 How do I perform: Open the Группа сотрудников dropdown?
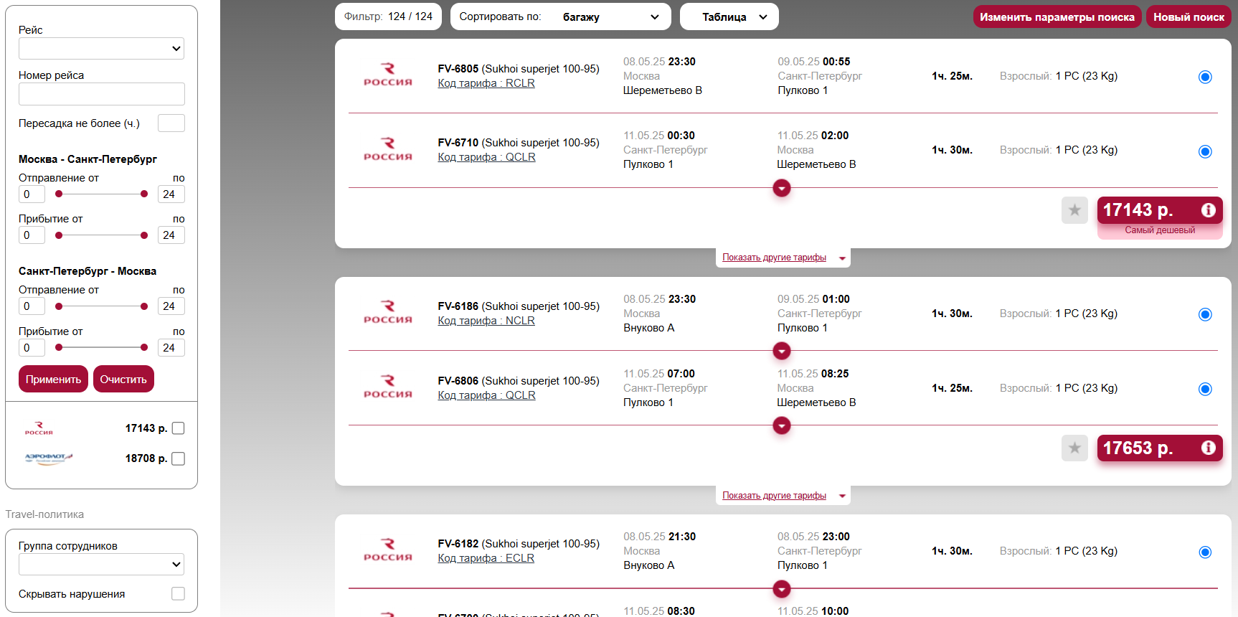click(x=101, y=564)
